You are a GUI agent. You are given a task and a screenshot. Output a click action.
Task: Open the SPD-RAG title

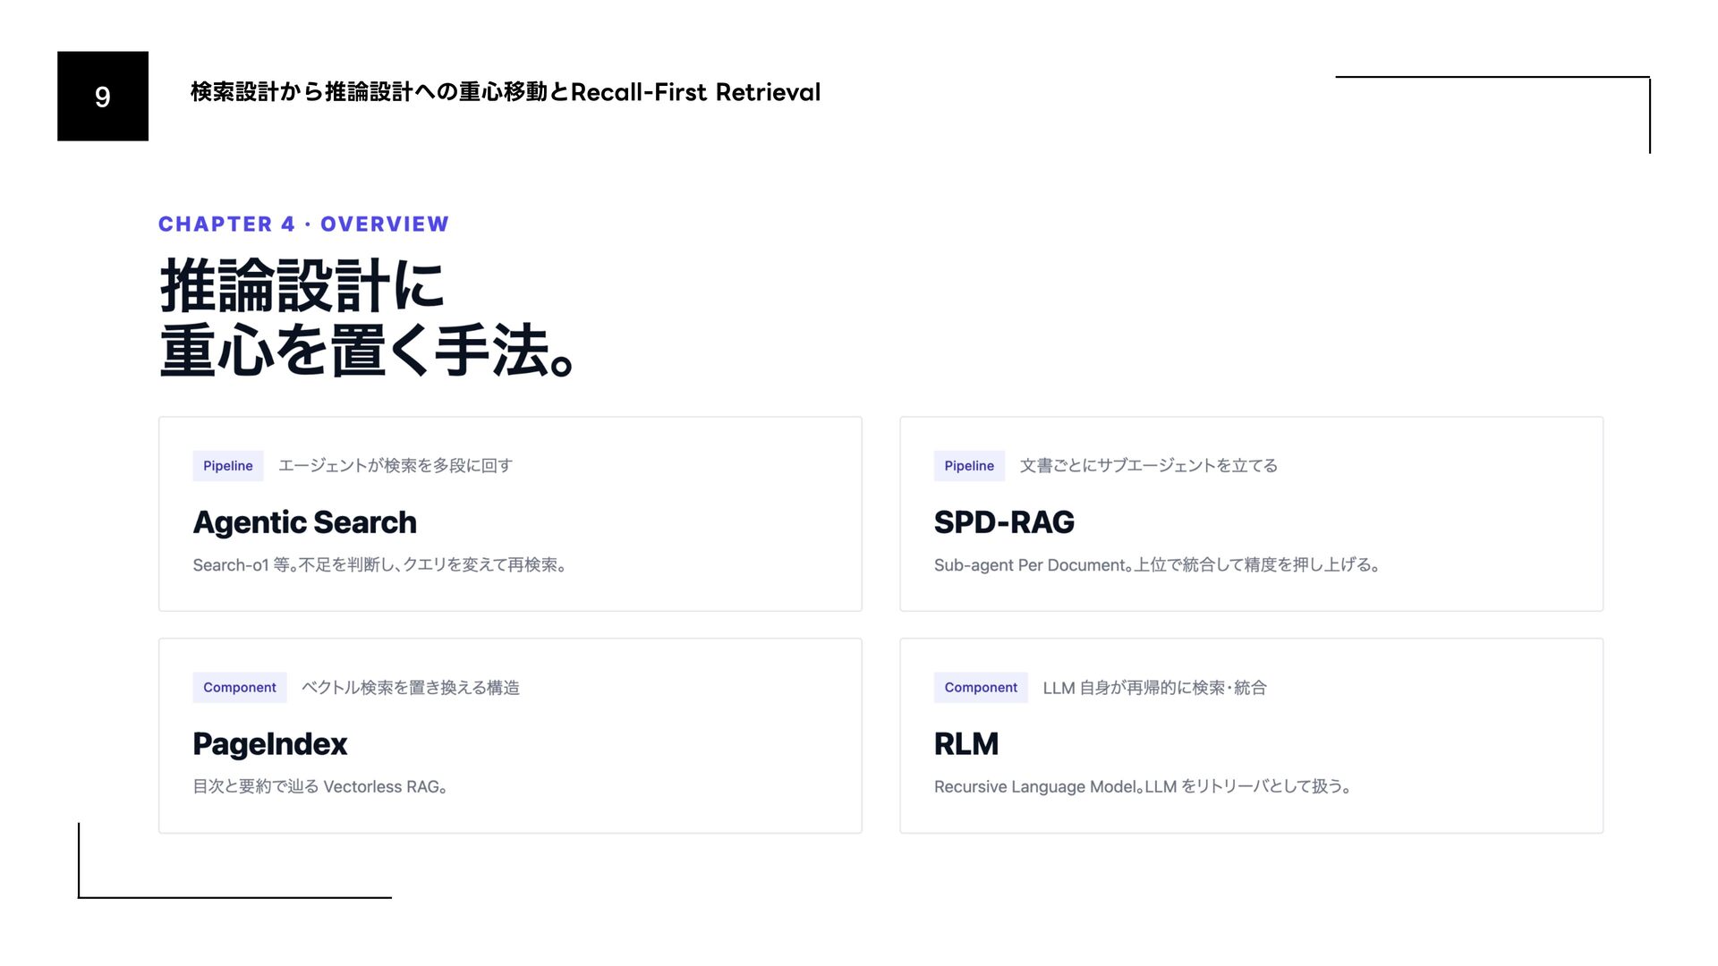[x=1003, y=522]
